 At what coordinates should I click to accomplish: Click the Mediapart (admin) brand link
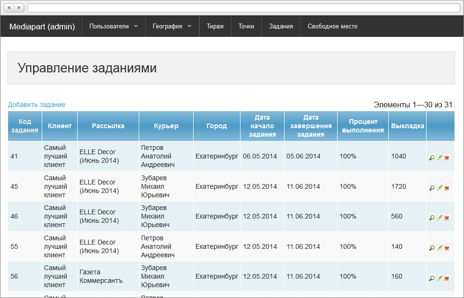42,26
